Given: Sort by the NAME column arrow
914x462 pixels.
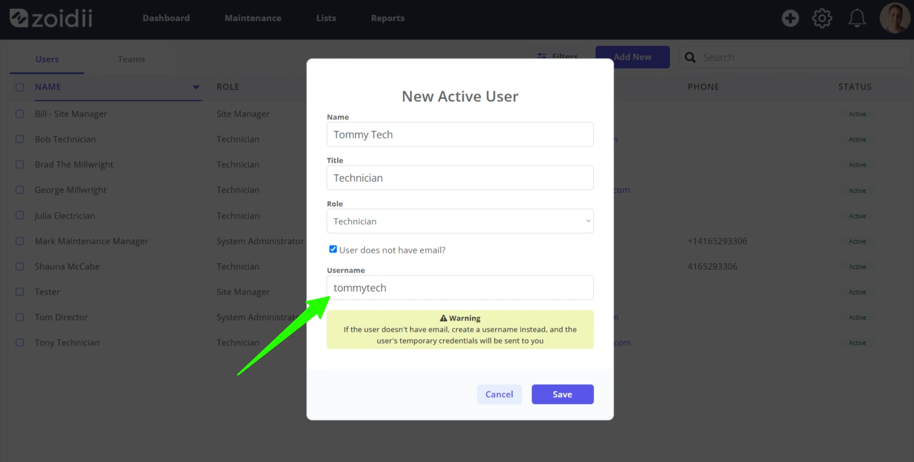Looking at the screenshot, I should (196, 87).
